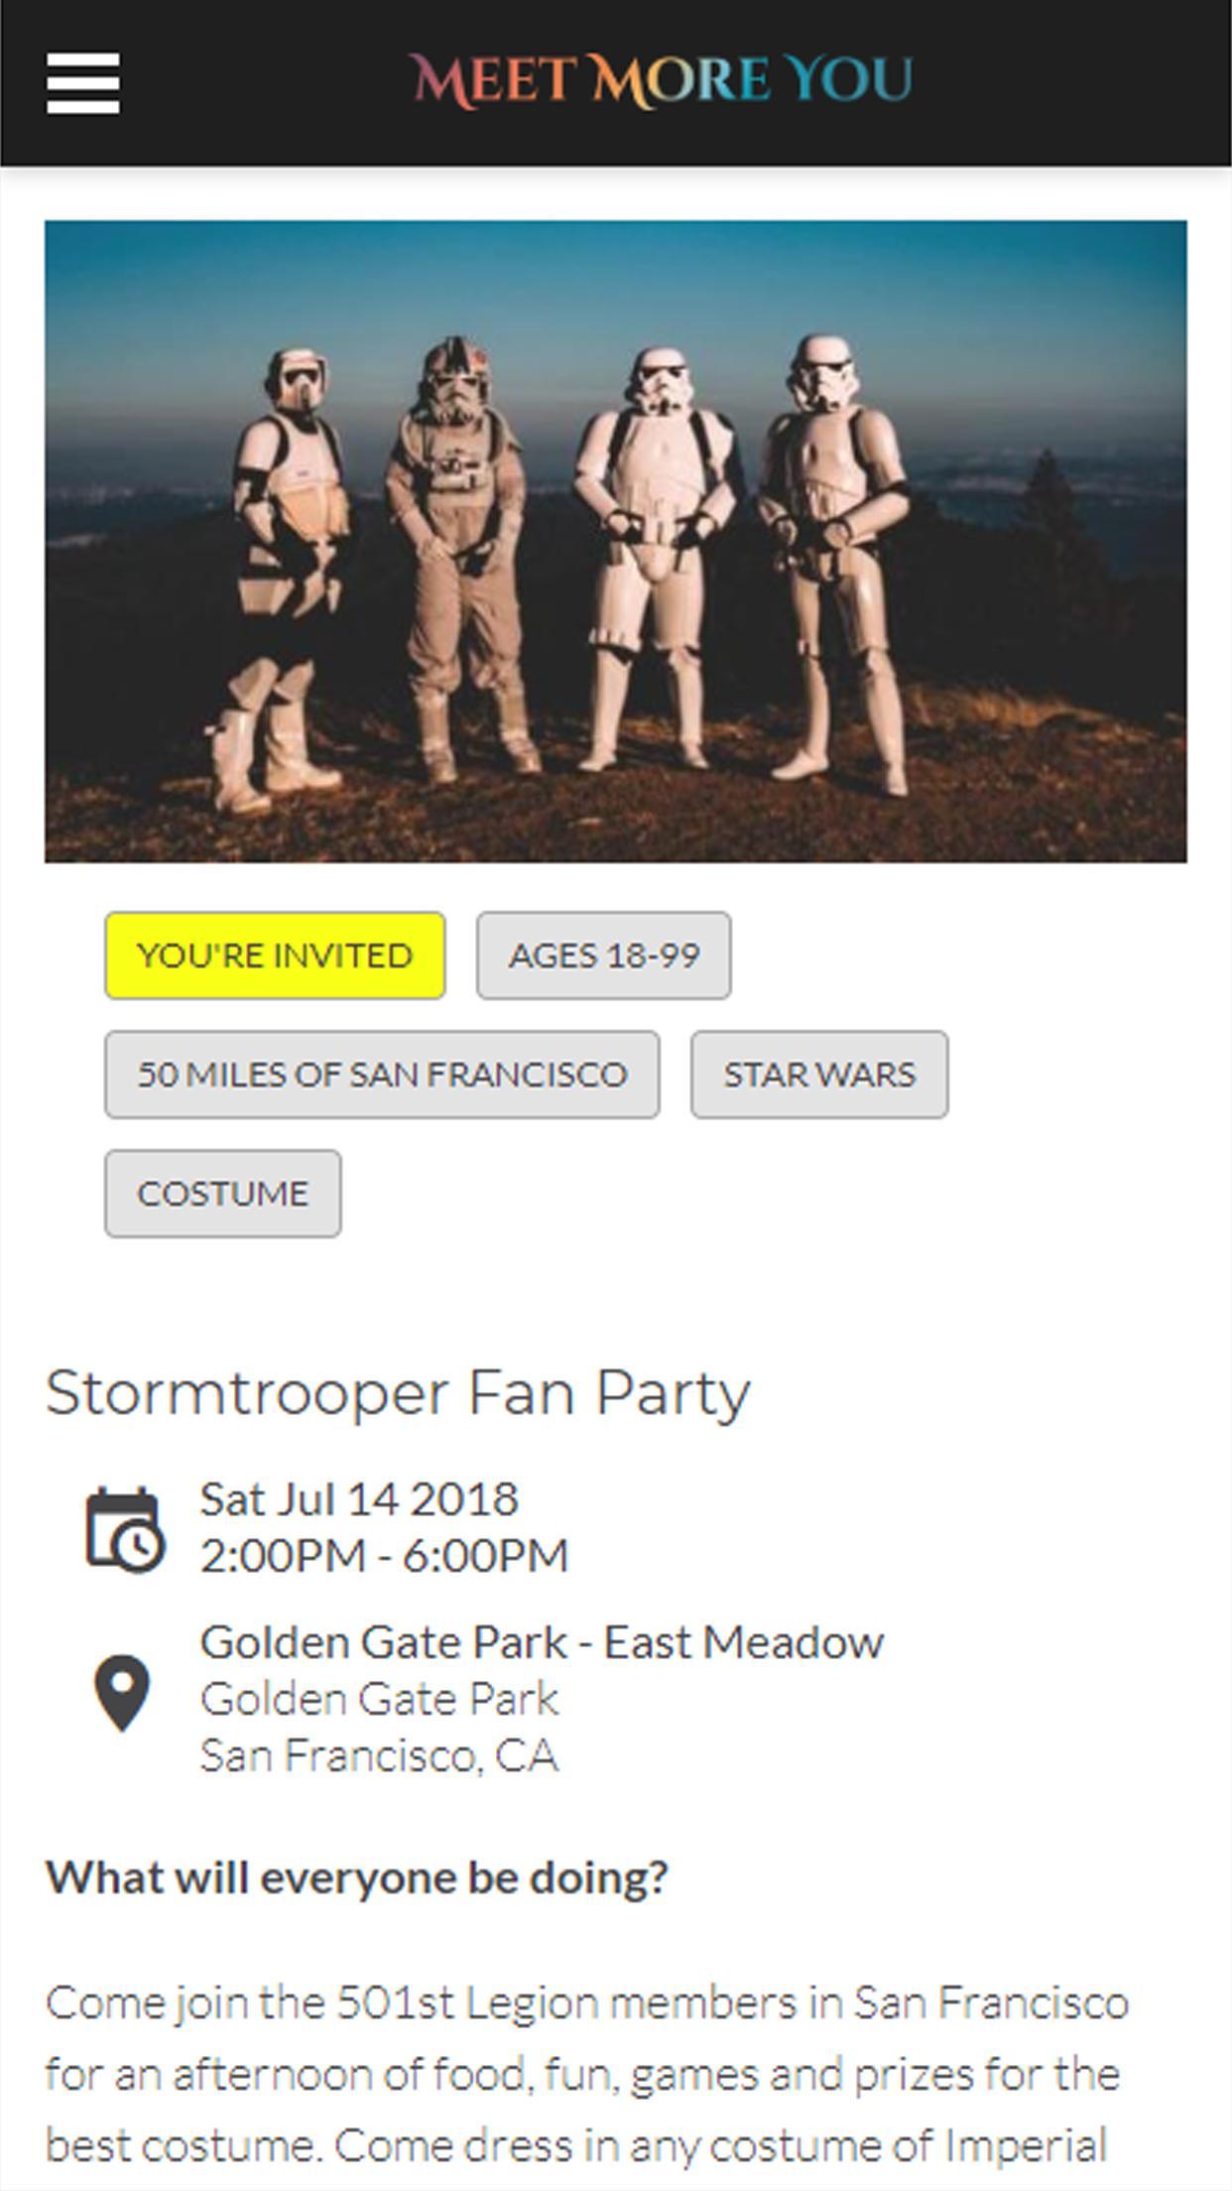Tap the 2:00PM - 6:00PM time text
This screenshot has height=2191, width=1232.
click(384, 1556)
